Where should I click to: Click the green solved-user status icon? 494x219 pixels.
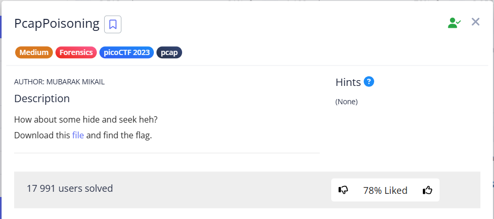pyautogui.click(x=454, y=23)
